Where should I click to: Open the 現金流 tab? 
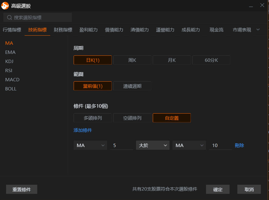[x=216, y=30]
